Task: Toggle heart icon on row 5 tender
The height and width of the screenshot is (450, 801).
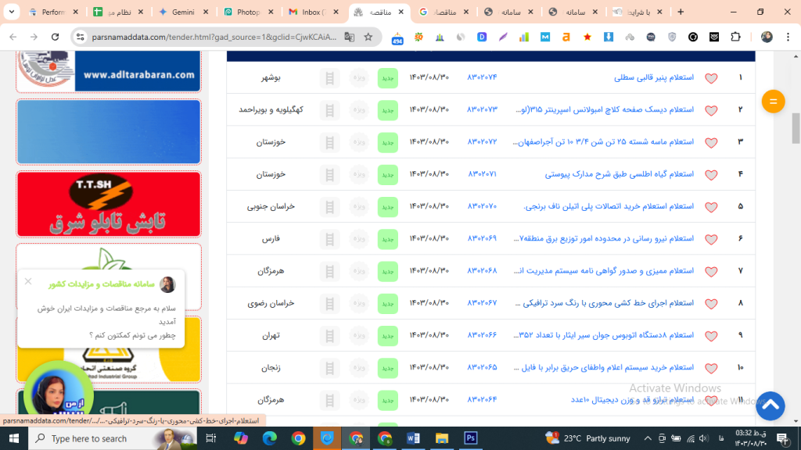Action: coord(711,207)
